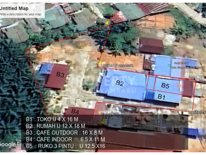This screenshot has height=155, width=206.
Task: Click the orange place icon on the B5 roof
Action: [x=179, y=86]
